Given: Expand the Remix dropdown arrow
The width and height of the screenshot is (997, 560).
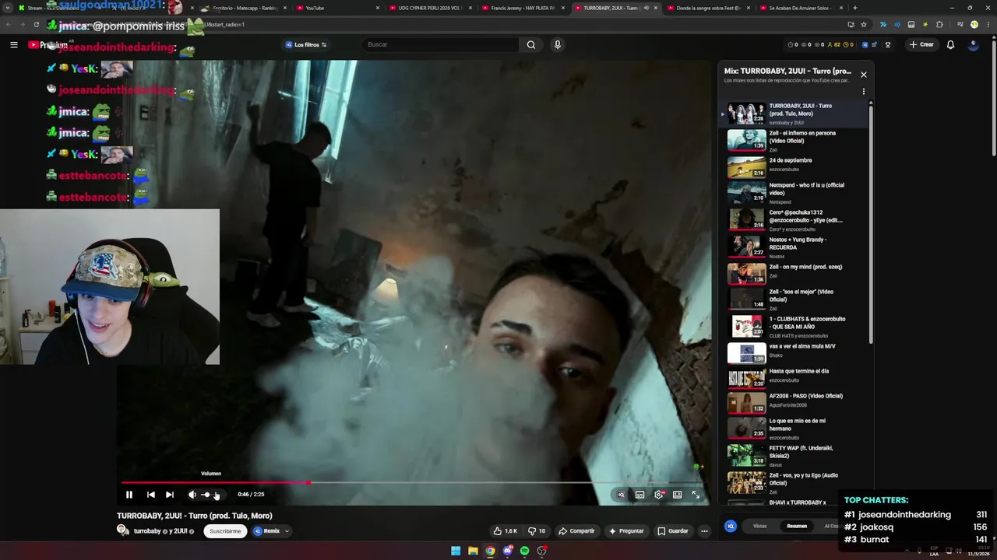Looking at the screenshot, I should coord(287,531).
